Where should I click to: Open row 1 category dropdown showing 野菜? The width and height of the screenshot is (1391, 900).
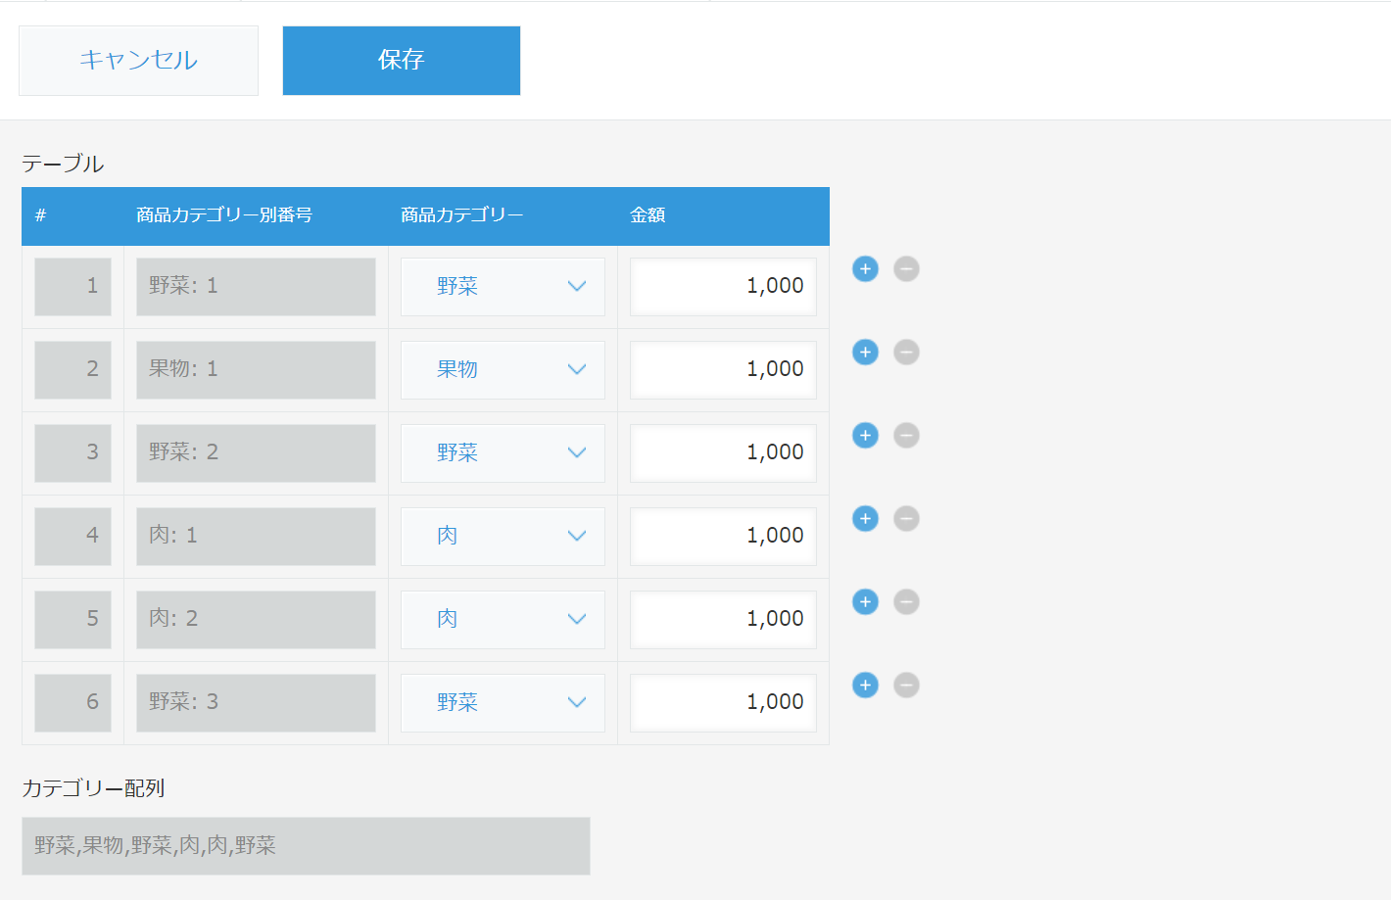(503, 287)
